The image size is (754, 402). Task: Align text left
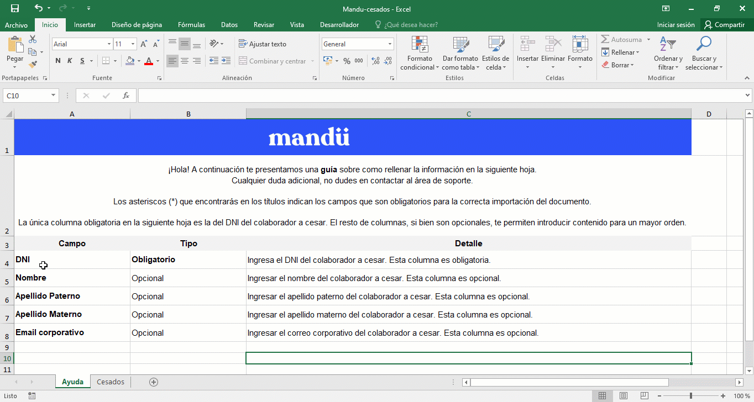pyautogui.click(x=172, y=61)
